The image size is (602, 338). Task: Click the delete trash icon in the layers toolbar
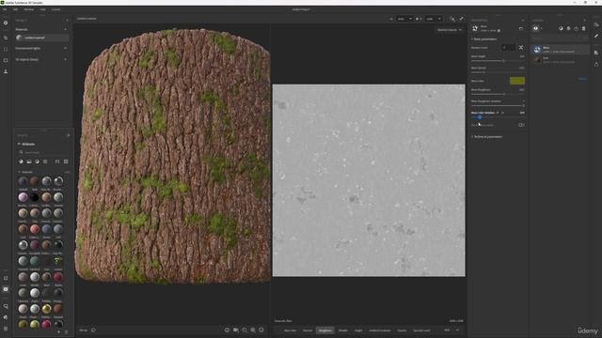click(x=583, y=28)
